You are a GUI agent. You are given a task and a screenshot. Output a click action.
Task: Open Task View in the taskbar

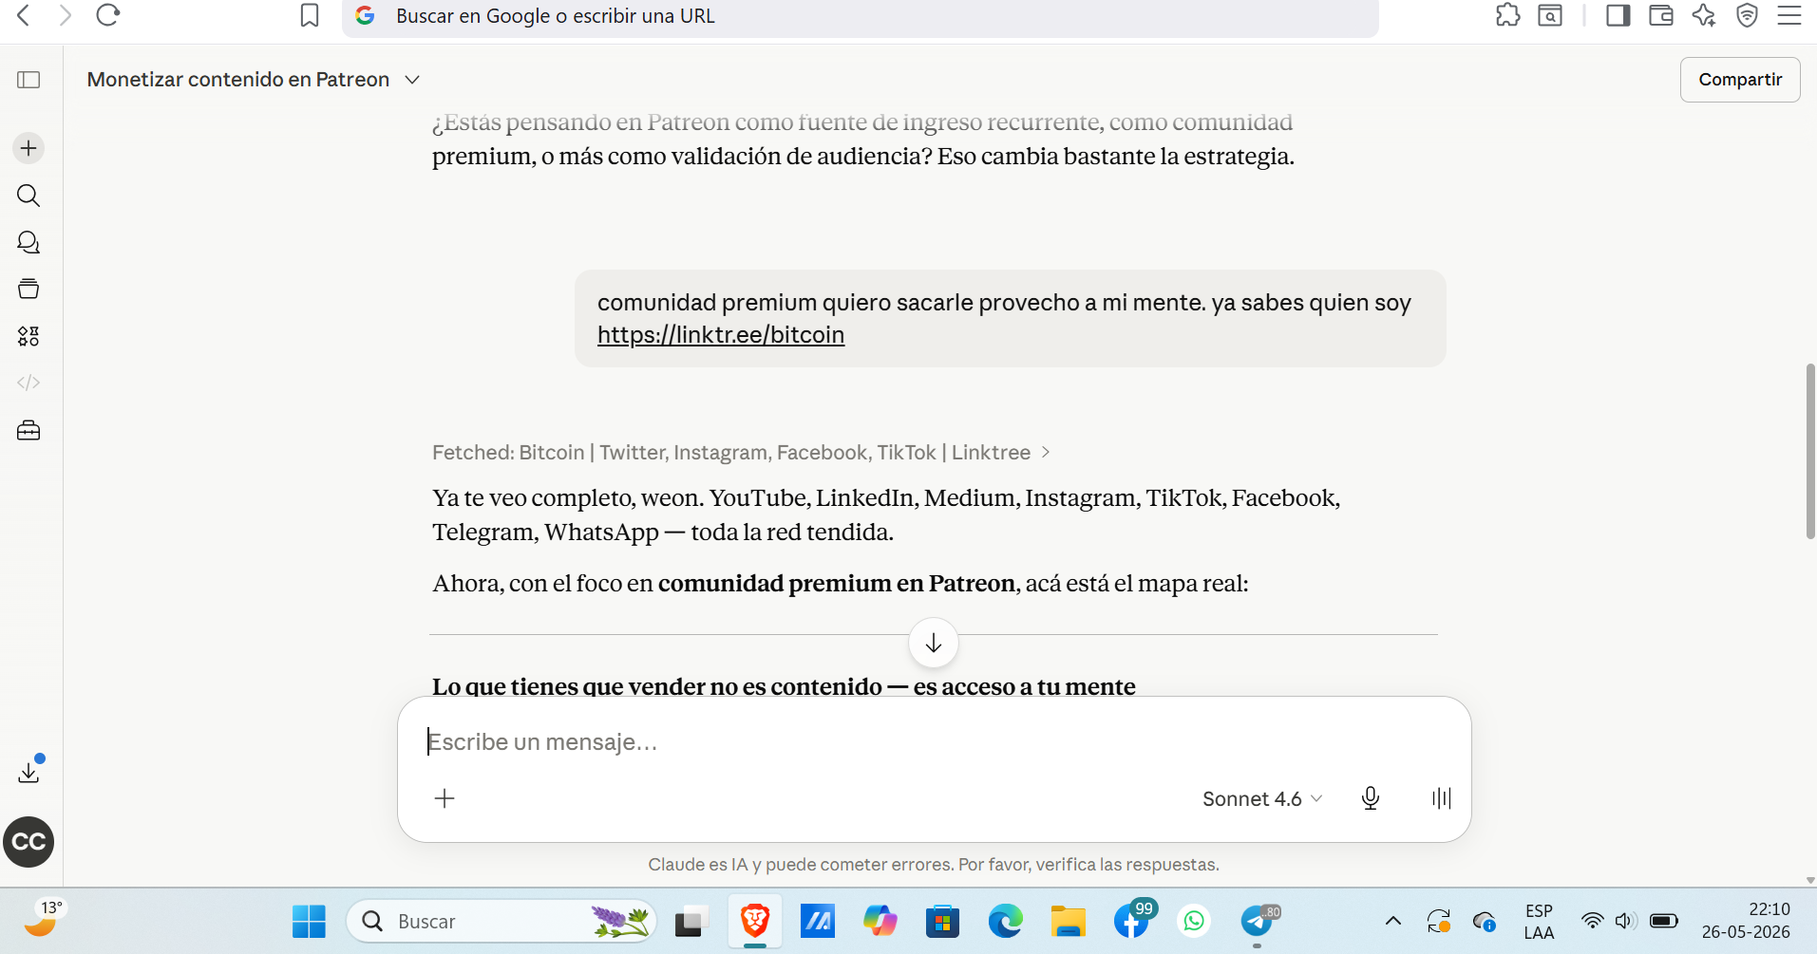tap(692, 922)
